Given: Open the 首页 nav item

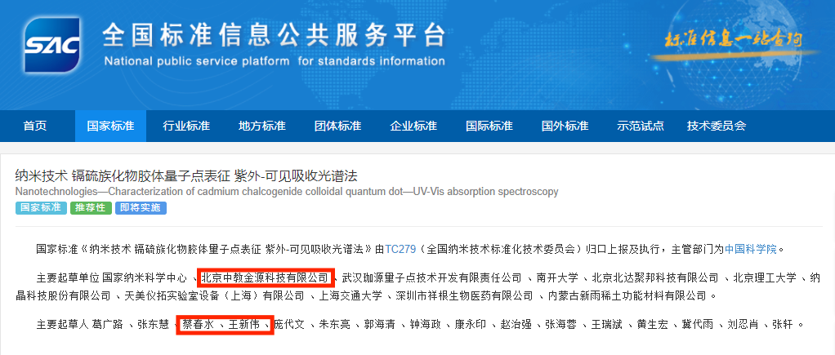Looking at the screenshot, I should tap(35, 126).
